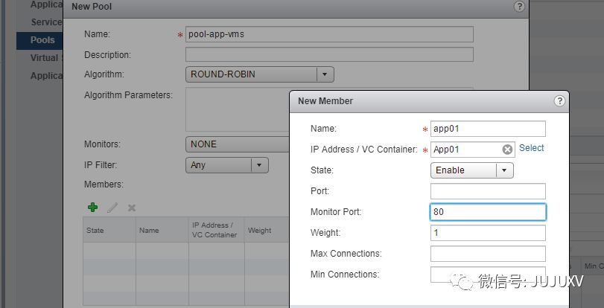Open help in New Member dialog
The image size is (604, 308).
tap(559, 101)
